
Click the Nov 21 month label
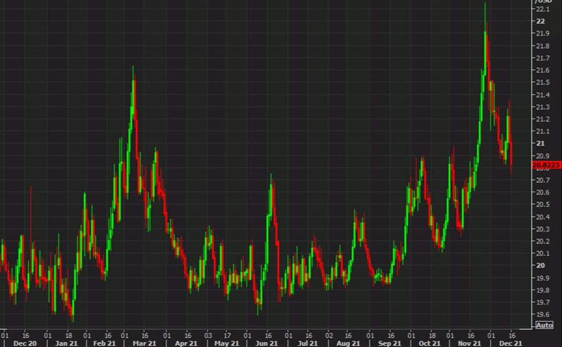click(x=470, y=343)
